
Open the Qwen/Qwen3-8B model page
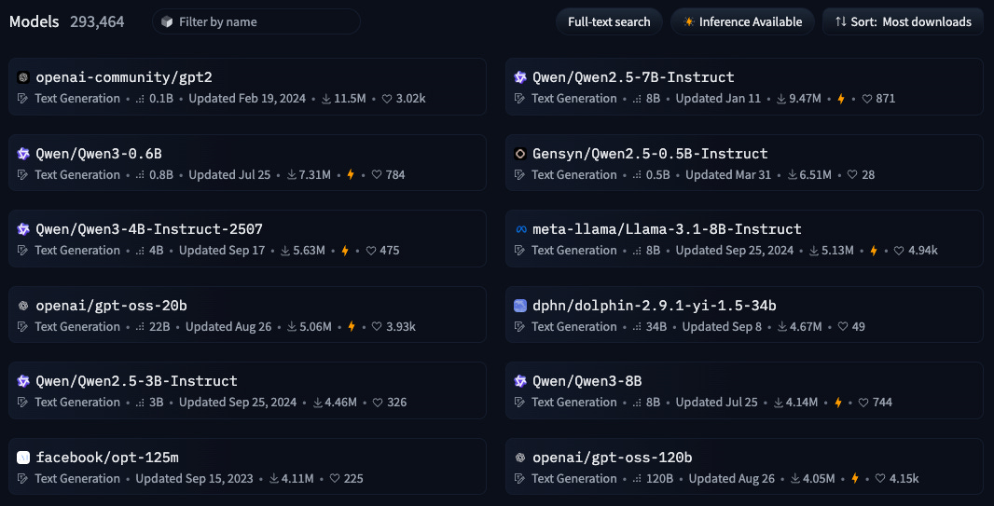coord(587,381)
